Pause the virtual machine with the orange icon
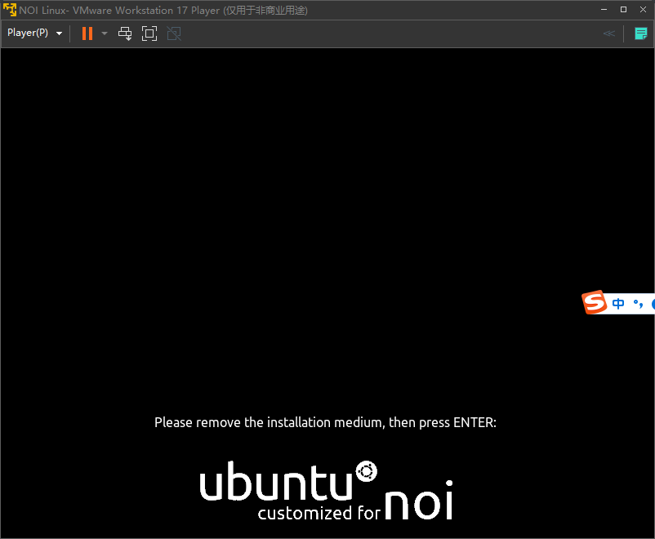655x539 pixels. [x=87, y=33]
